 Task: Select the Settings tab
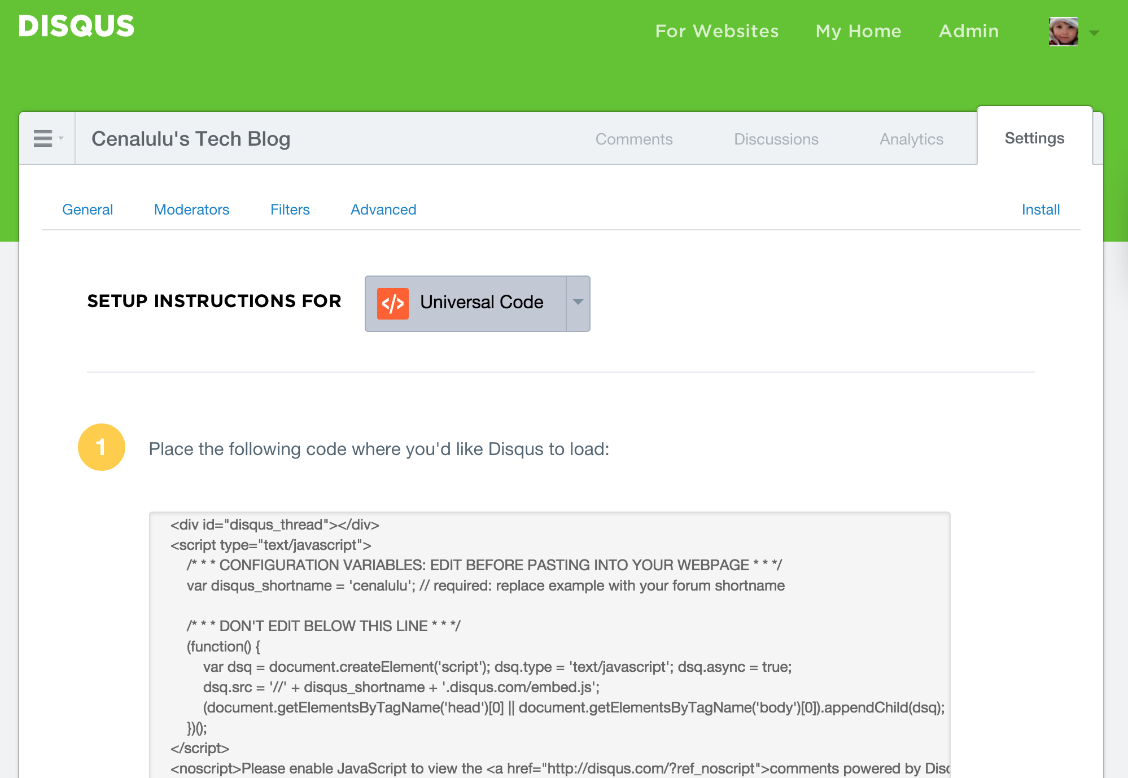(1035, 137)
